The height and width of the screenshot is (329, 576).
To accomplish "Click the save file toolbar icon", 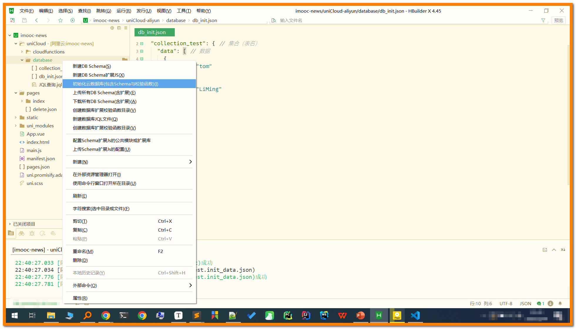I will [x=24, y=20].
